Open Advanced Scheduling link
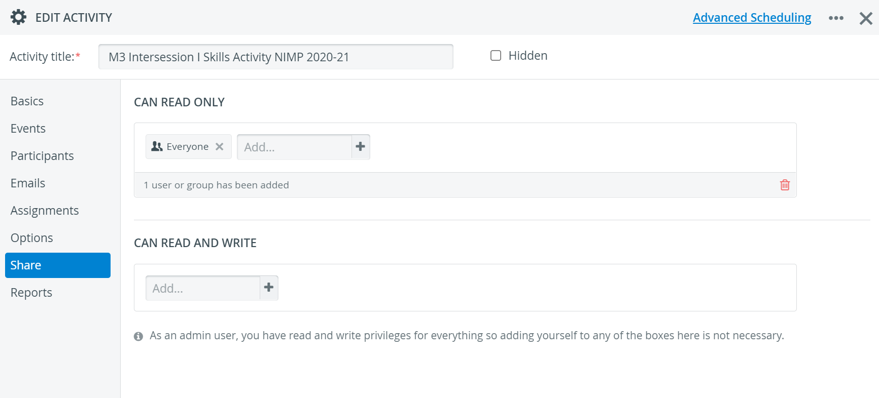Screen dimensions: 879x398 click(752, 18)
